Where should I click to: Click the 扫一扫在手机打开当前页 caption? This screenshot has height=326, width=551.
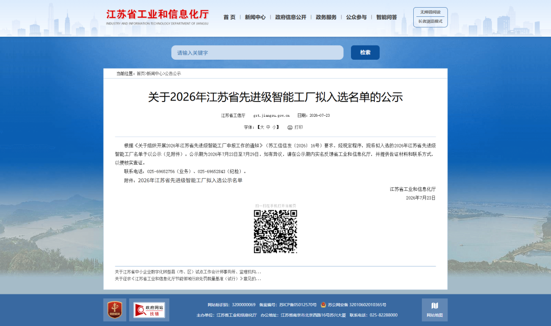tap(275, 206)
